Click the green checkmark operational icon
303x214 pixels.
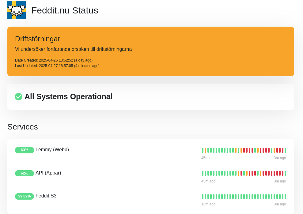19,96
